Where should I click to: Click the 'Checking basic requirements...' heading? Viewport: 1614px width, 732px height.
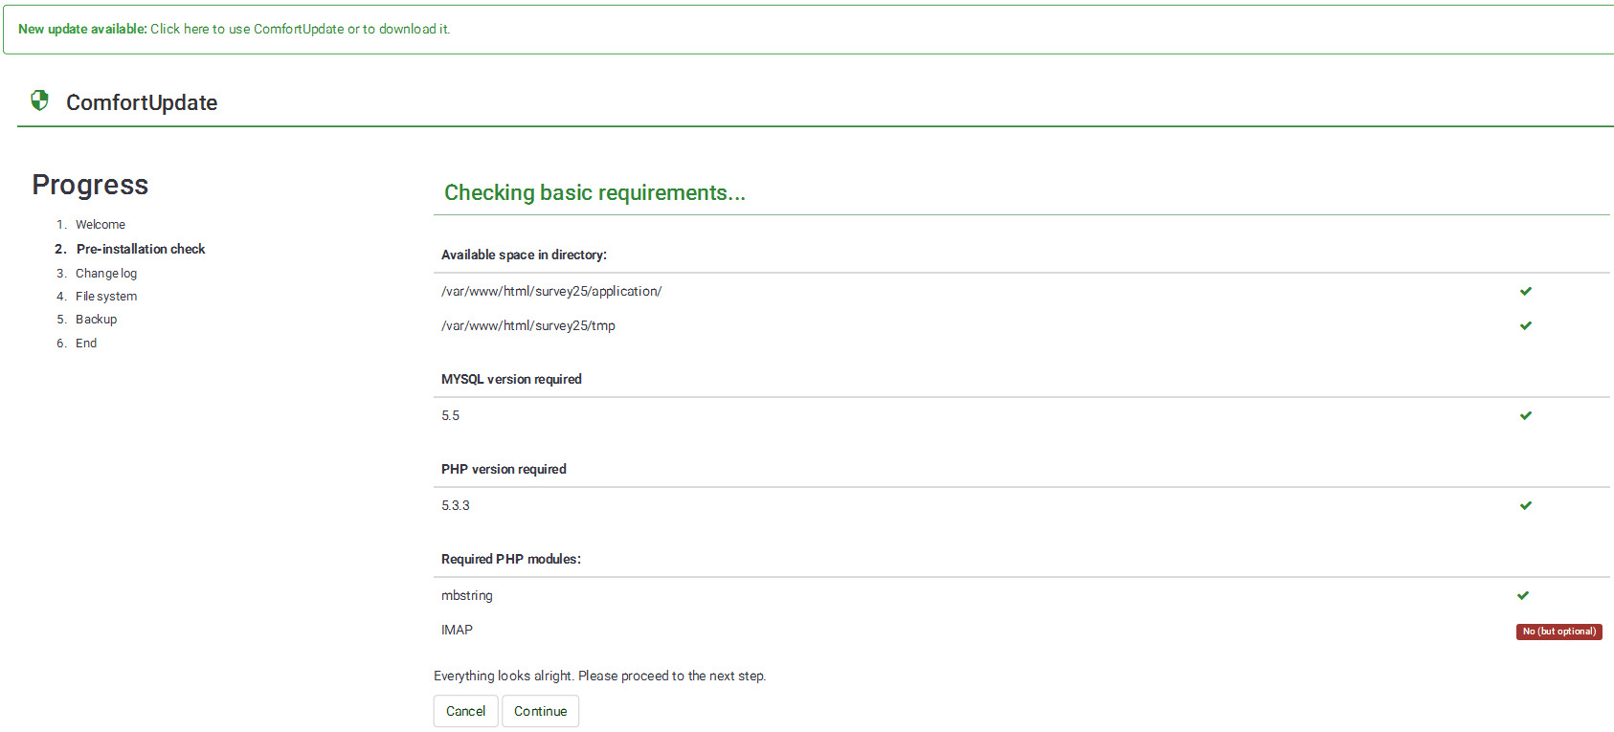pyautogui.click(x=594, y=192)
